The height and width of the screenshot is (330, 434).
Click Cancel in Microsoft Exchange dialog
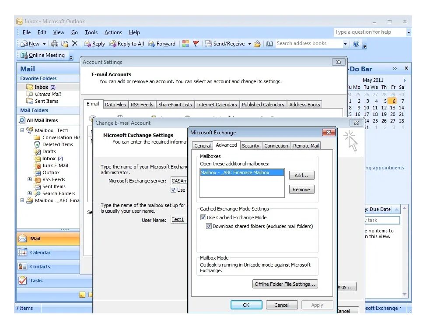tap(281, 305)
